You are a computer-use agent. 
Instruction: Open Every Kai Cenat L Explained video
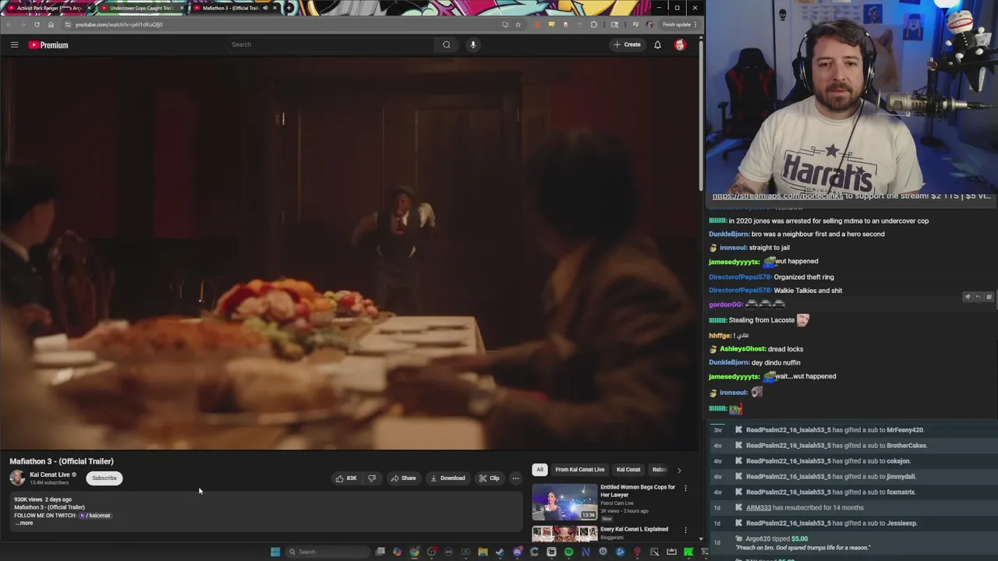(x=634, y=529)
